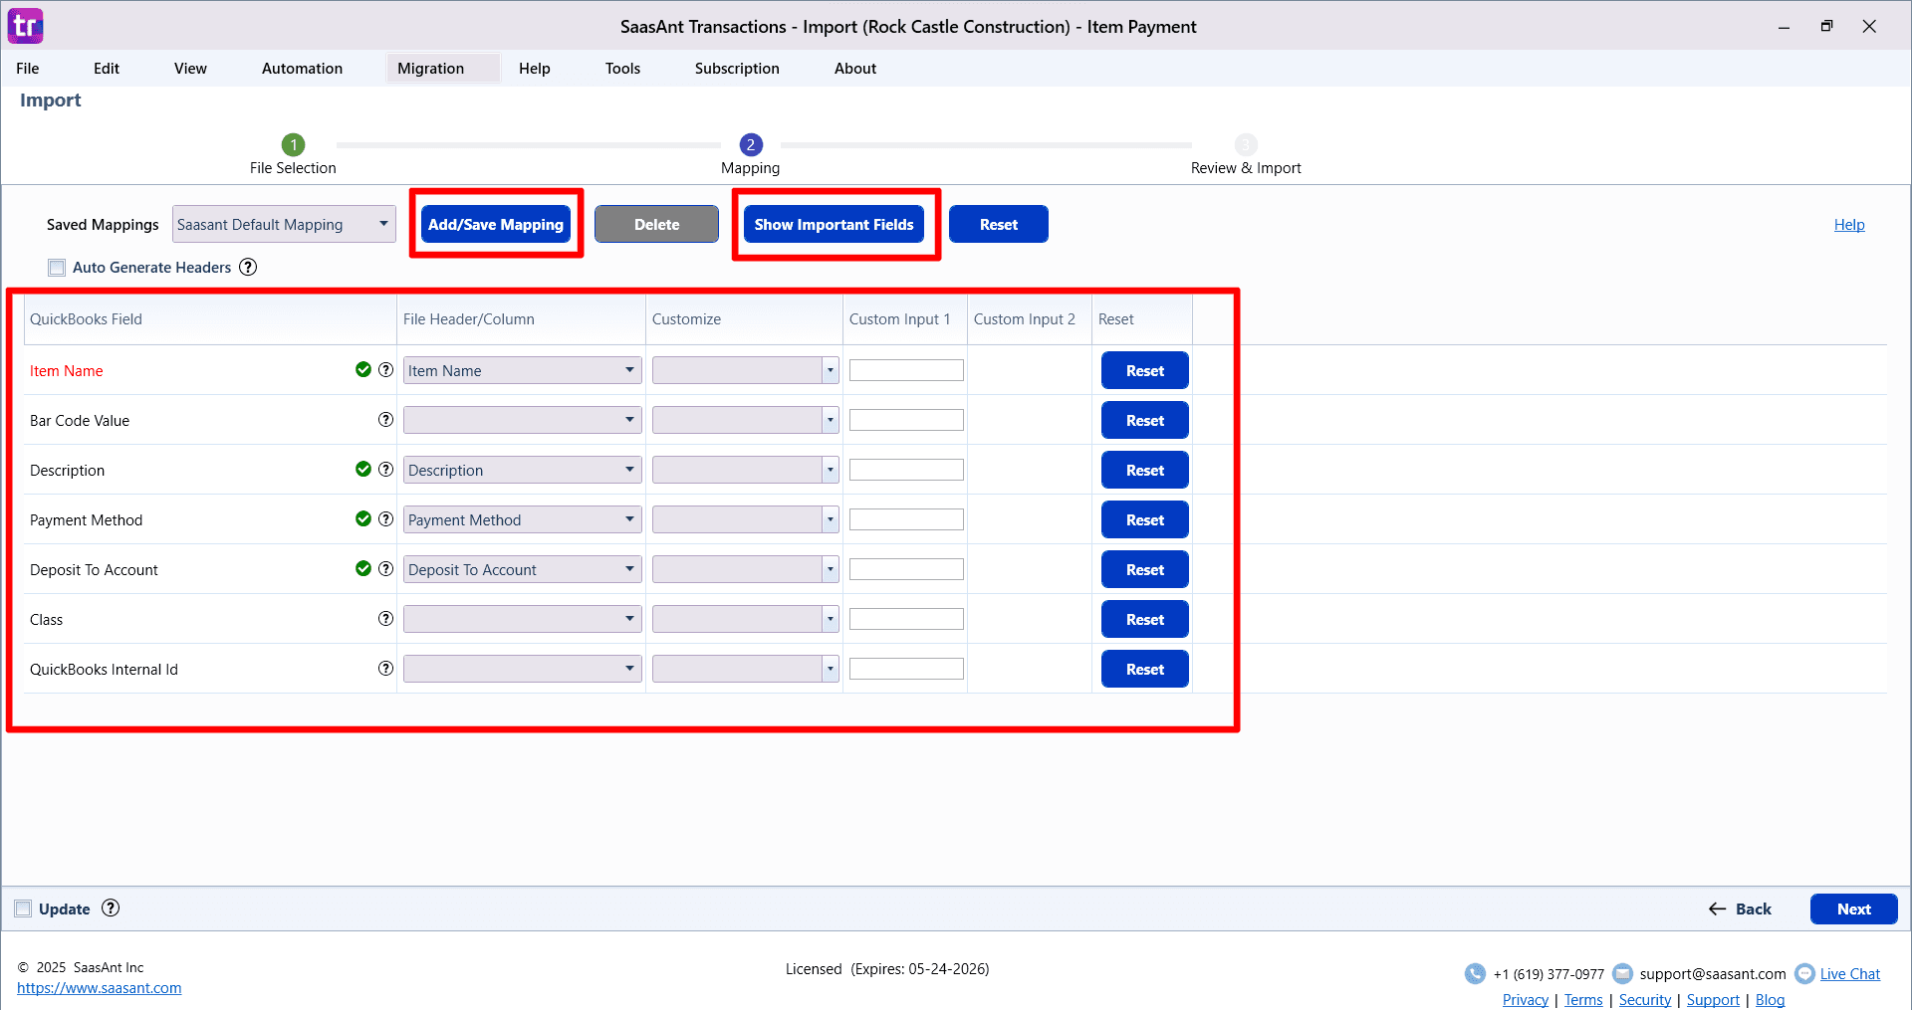Click the help icon next to Auto Generate Headers
1912x1010 pixels.
pyautogui.click(x=247, y=267)
